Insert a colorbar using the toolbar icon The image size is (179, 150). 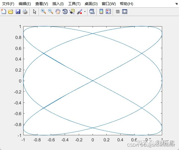point(101,11)
